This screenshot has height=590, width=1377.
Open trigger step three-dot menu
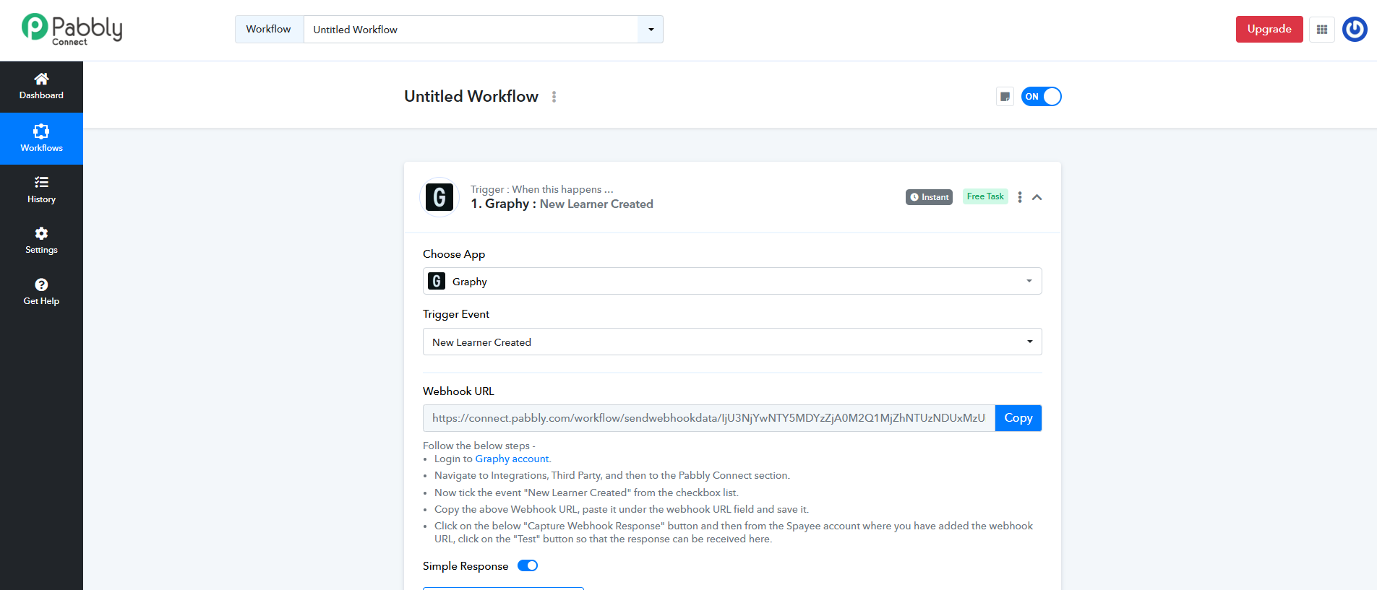coord(1019,197)
